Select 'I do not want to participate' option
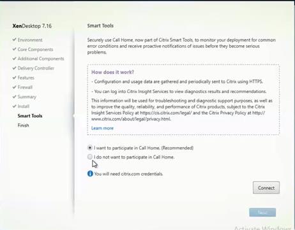The height and width of the screenshot is (230, 295). 90,157
